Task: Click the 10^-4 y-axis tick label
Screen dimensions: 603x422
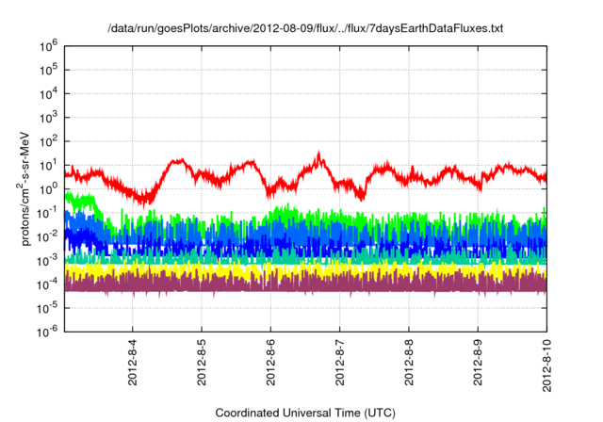Action: point(48,284)
